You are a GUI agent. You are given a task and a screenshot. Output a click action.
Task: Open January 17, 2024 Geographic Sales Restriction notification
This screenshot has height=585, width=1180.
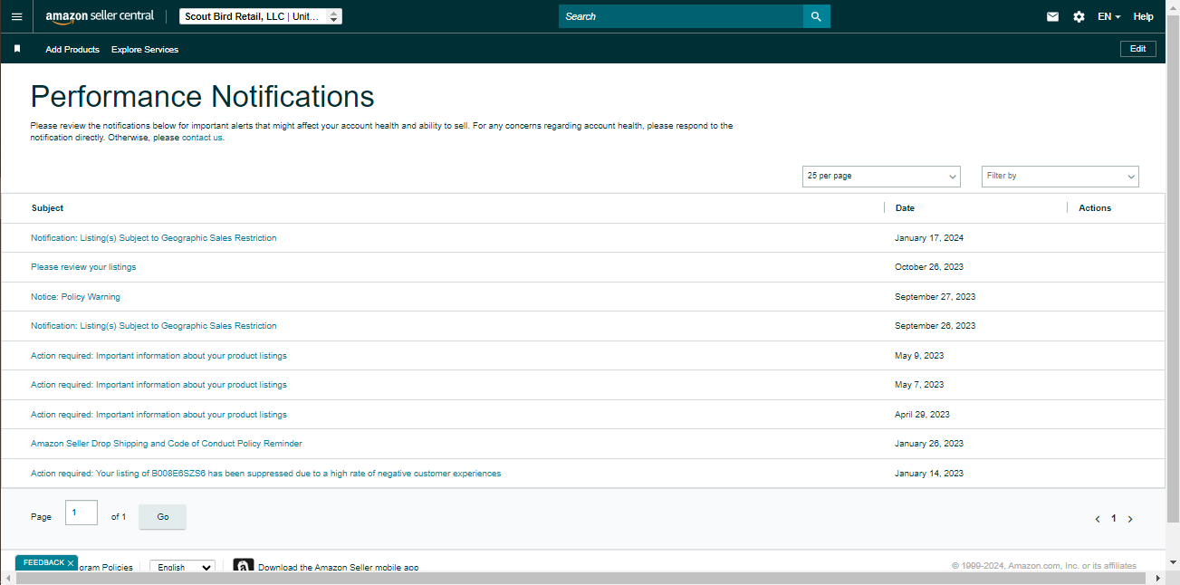coord(154,238)
